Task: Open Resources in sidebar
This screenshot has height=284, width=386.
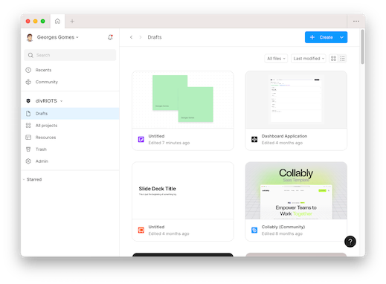Action: click(70, 138)
